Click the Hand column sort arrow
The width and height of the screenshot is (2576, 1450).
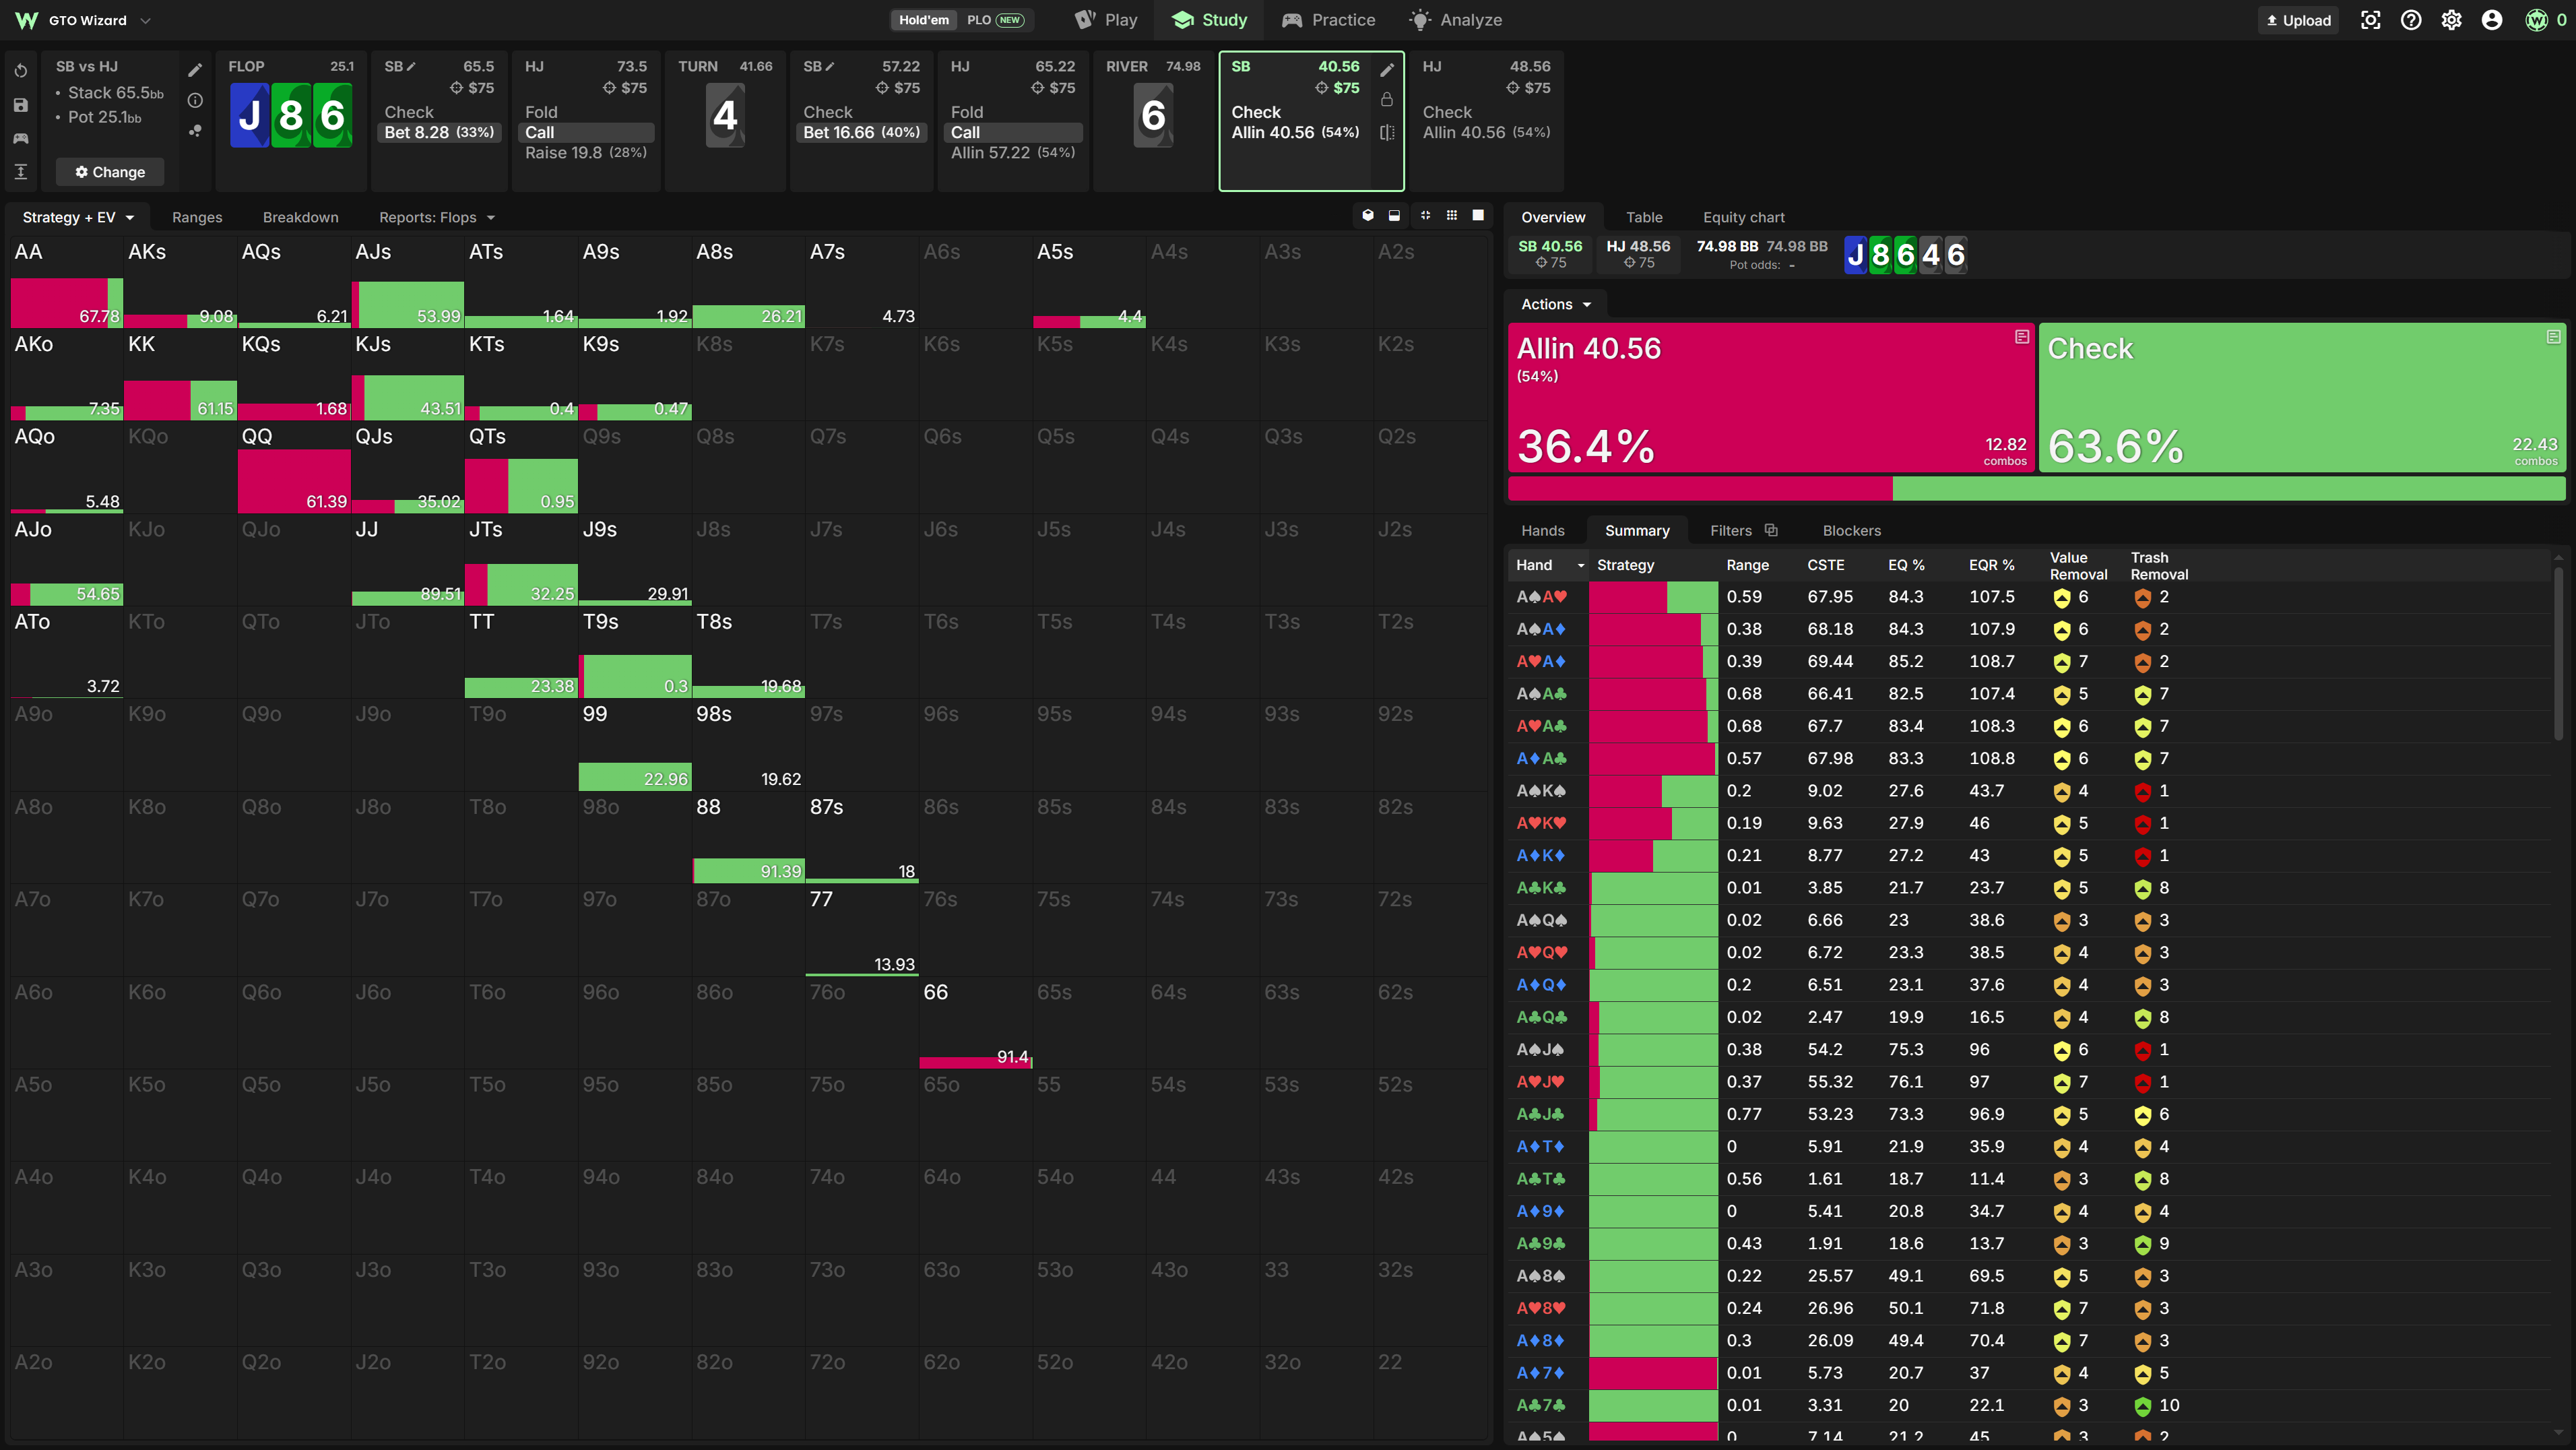click(1581, 566)
